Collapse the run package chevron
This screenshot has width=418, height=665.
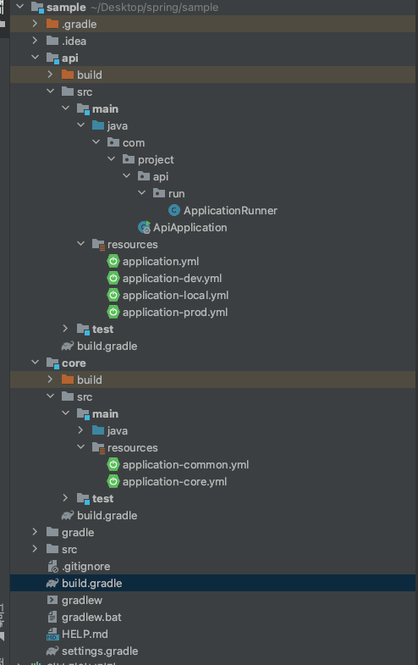coord(142,193)
